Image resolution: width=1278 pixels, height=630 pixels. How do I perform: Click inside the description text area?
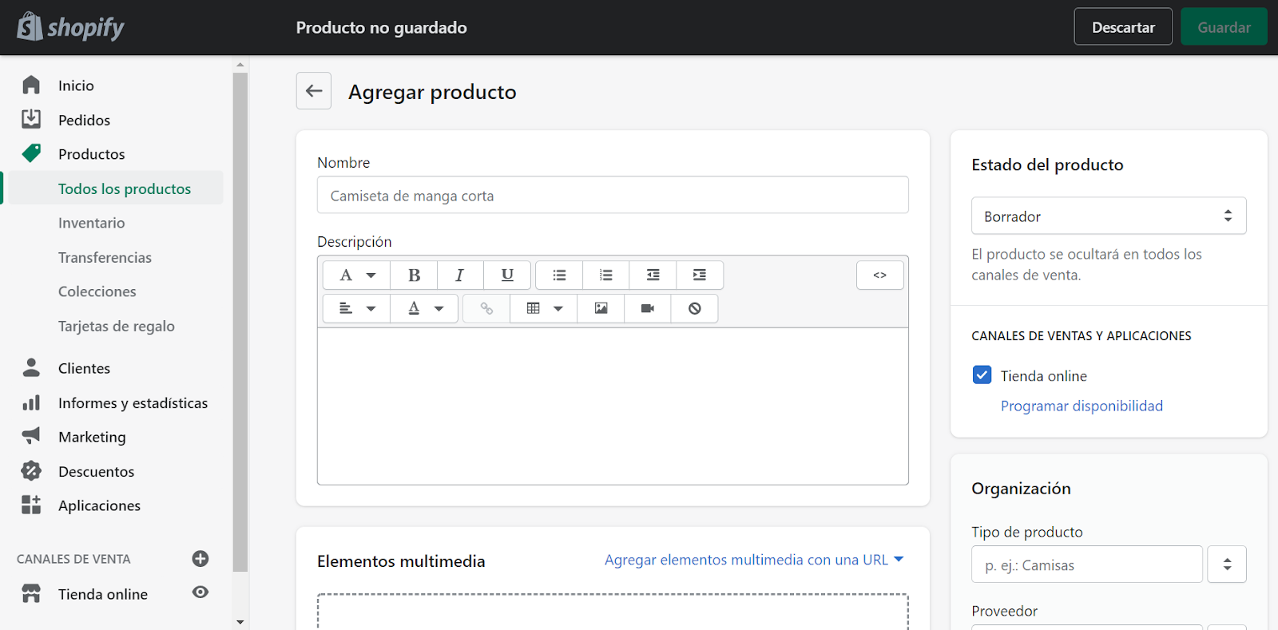click(613, 406)
